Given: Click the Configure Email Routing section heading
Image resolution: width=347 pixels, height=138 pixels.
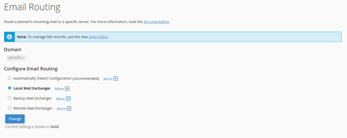Looking at the screenshot, I should (31, 69).
